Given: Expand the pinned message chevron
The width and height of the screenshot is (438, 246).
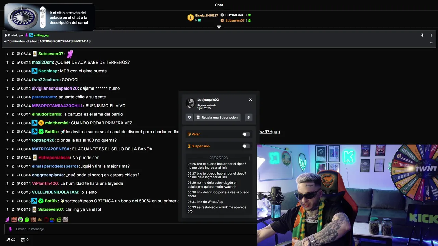Looking at the screenshot, I should tap(431, 43).
